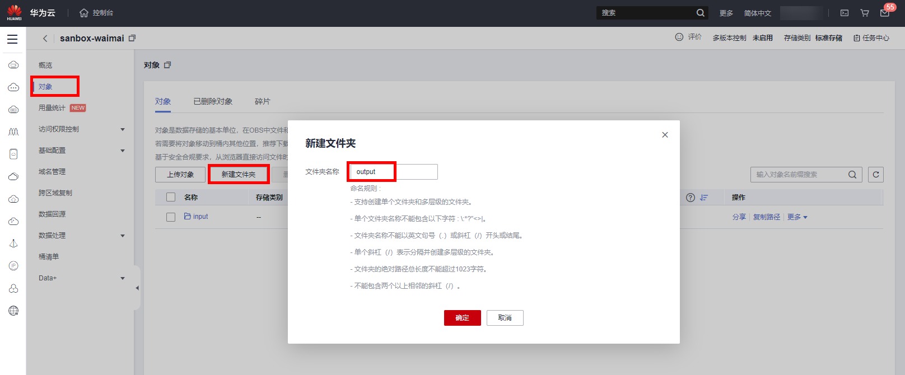Viewport: 905px width, 375px height.
Task: Select the input folder checkbox
Action: (x=171, y=217)
